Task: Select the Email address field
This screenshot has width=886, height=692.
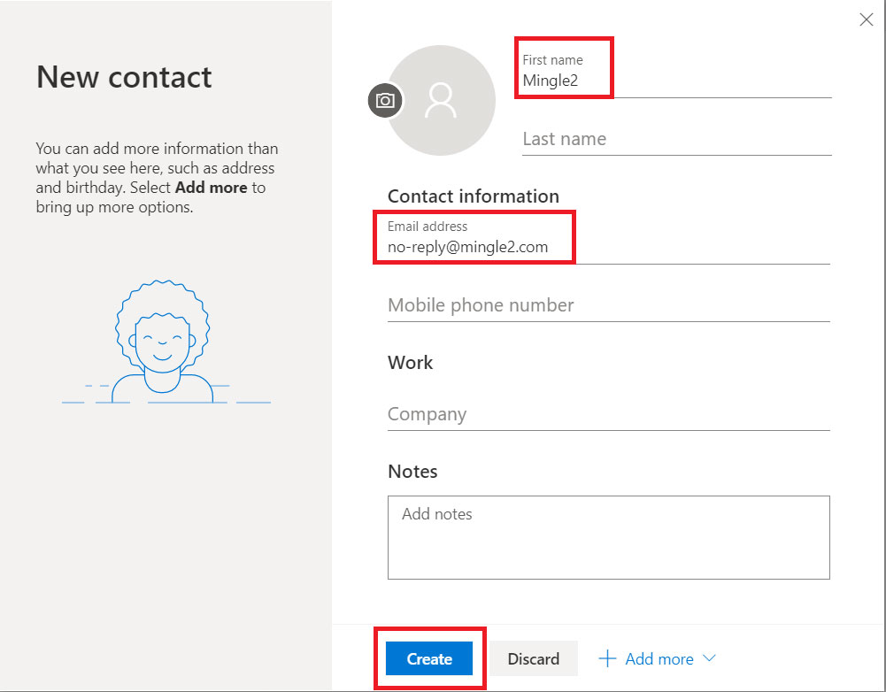Action: (607, 247)
